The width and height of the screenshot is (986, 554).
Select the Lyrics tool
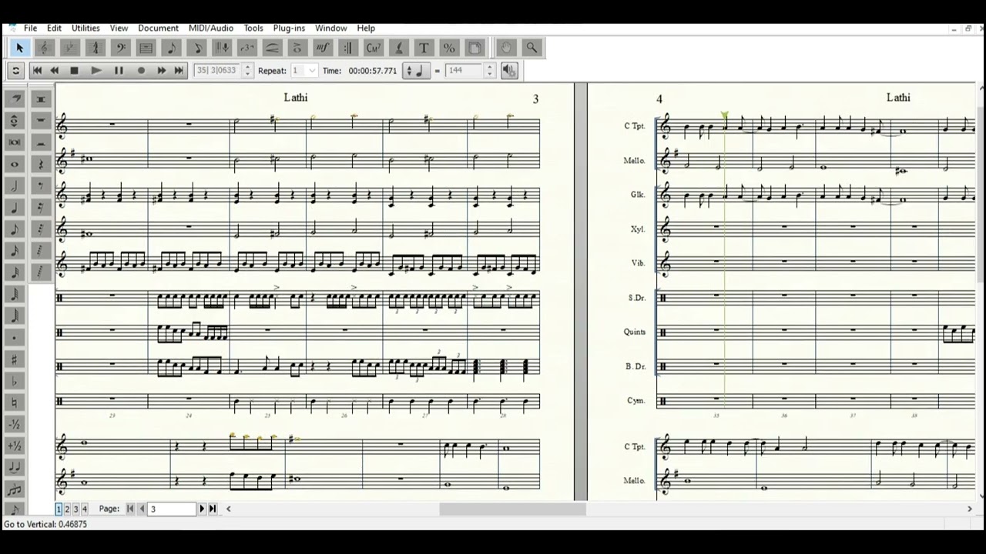tap(398, 48)
